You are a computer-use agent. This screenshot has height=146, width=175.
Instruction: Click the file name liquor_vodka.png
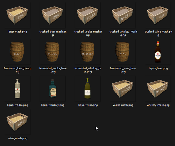pyautogui.click(x=17, y=105)
